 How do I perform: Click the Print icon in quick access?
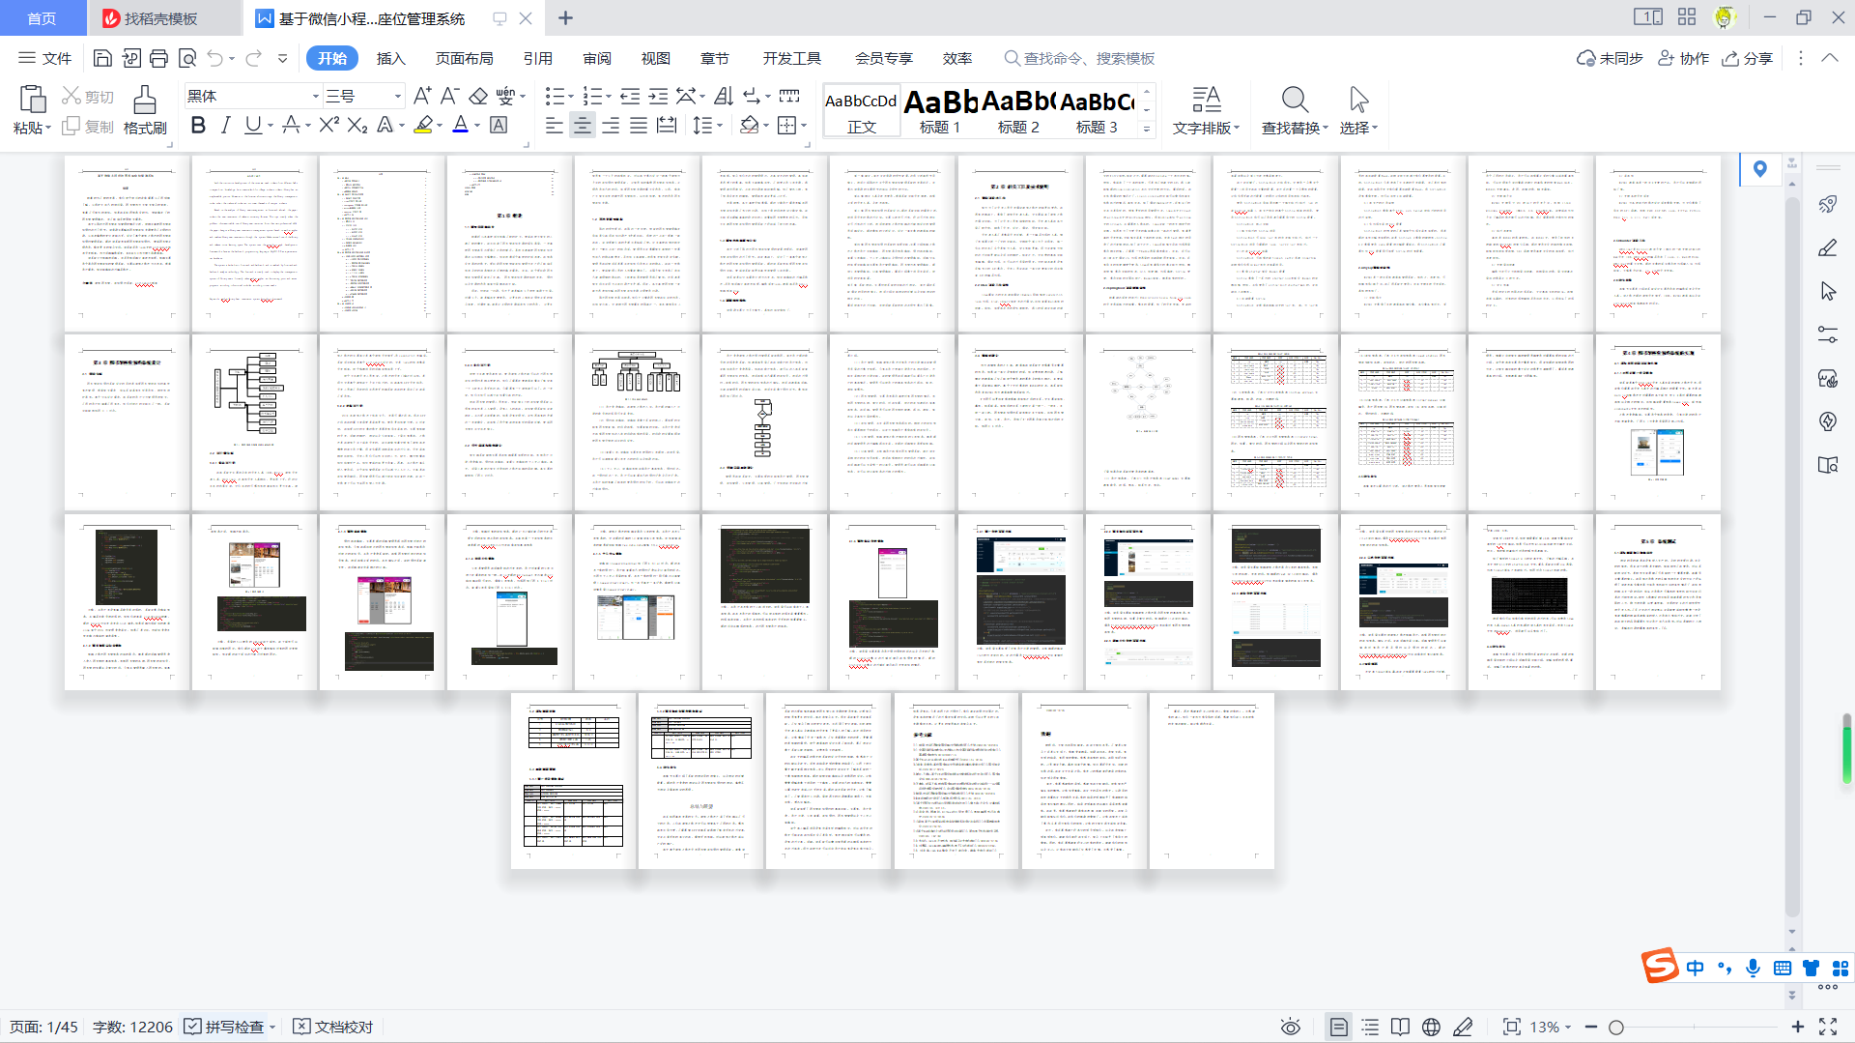(x=159, y=58)
